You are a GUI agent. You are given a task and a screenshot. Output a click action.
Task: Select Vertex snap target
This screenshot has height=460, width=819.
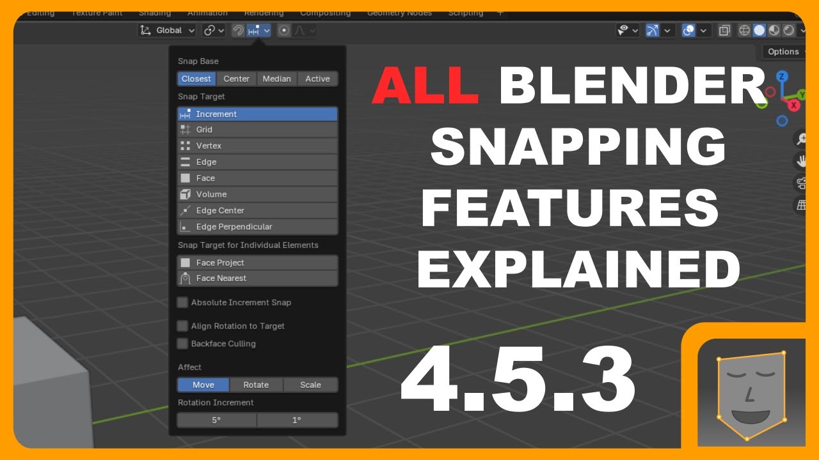(x=257, y=146)
